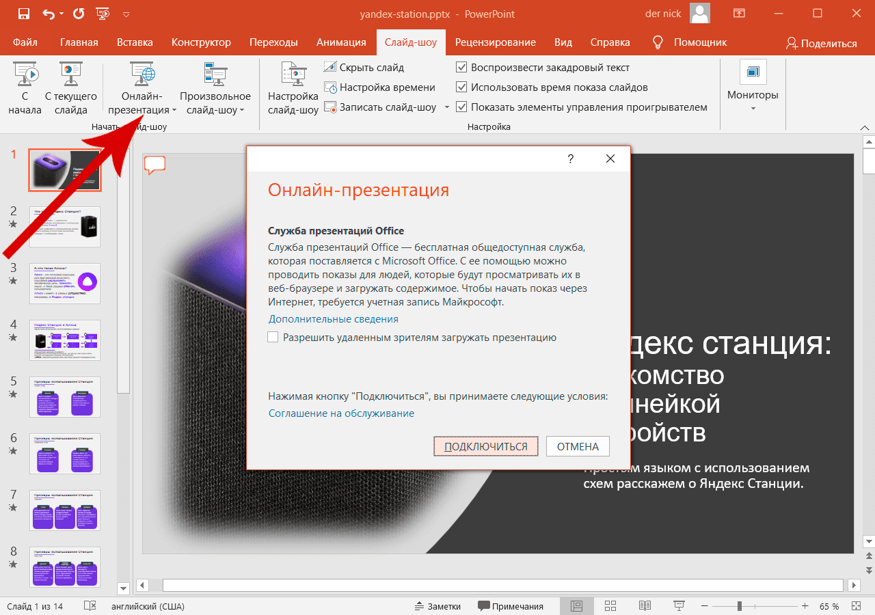Open the Transitions (Переходы) tab
This screenshot has width=875, height=615.
tap(273, 42)
